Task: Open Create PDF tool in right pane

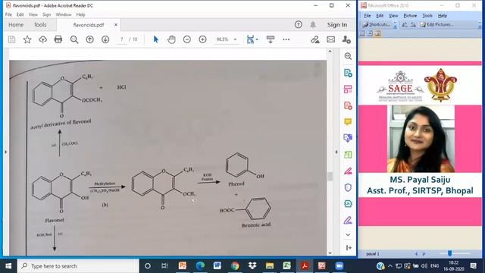Action: (x=348, y=105)
